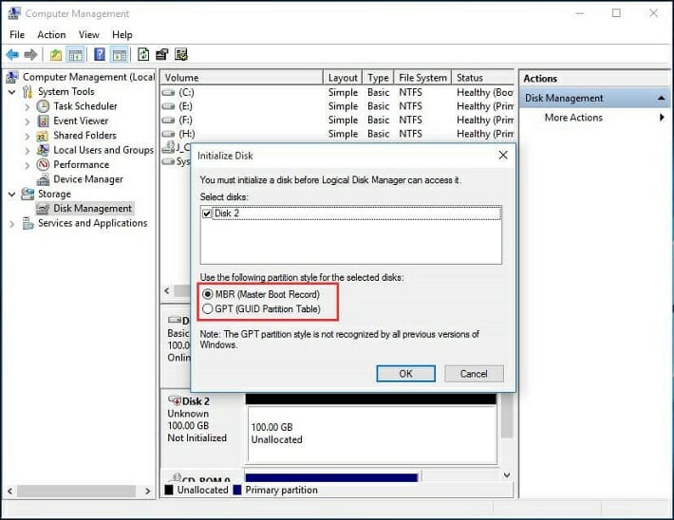Click the drive icon for volume (F:)
The height and width of the screenshot is (520, 674).
[168, 120]
